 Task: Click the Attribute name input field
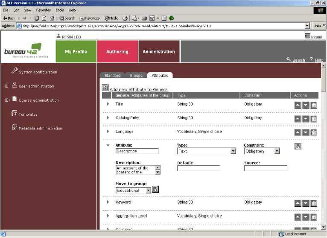coord(137,151)
